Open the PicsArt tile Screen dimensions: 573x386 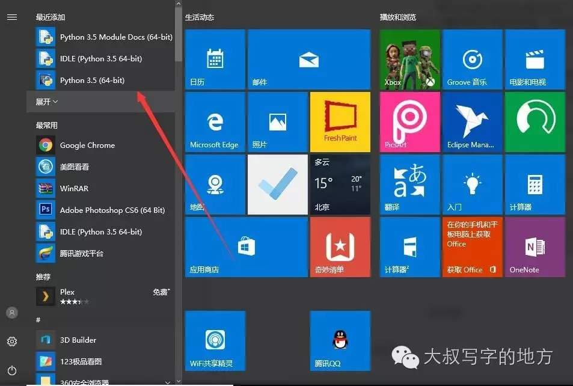[409, 122]
